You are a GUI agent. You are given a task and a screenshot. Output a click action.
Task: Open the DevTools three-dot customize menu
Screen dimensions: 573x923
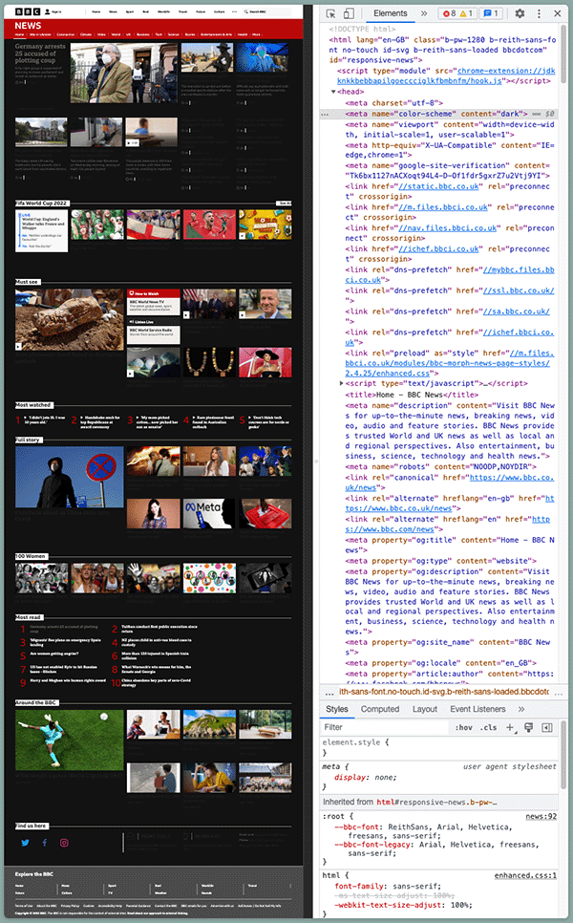(x=539, y=13)
